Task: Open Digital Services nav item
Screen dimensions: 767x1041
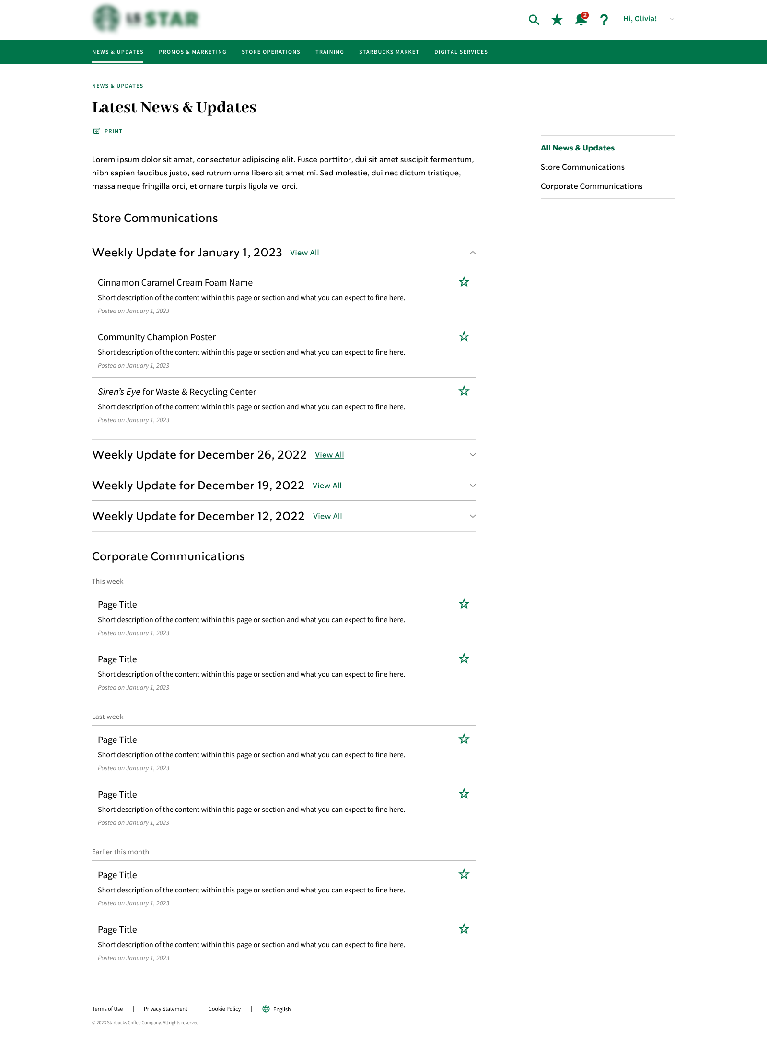Action: [x=461, y=52]
